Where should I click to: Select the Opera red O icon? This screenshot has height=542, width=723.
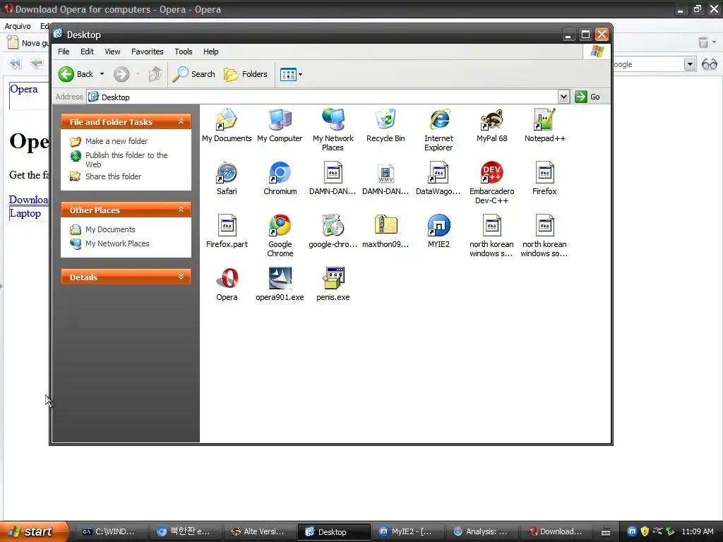pyautogui.click(x=227, y=284)
